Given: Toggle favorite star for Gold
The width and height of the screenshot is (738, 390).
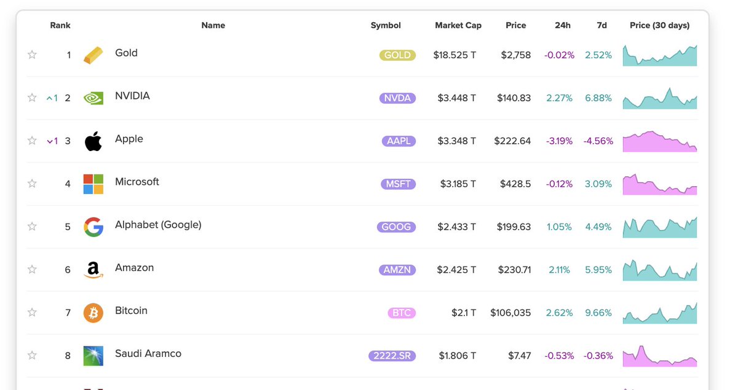Looking at the screenshot, I should 32,55.
